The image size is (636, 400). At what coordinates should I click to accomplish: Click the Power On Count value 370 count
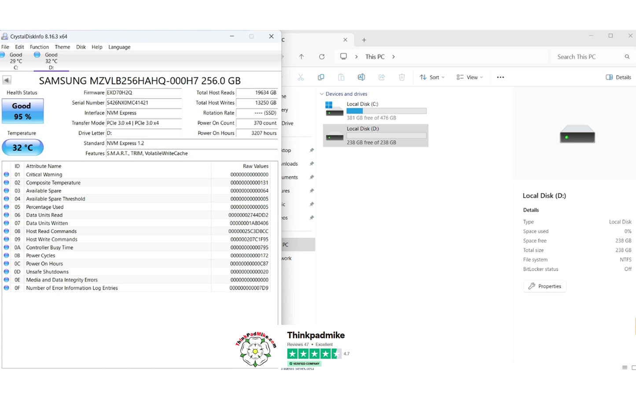click(257, 123)
